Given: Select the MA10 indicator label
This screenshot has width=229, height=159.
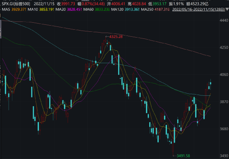Looking at the screenshot, I should pyautogui.click(x=33, y=9).
